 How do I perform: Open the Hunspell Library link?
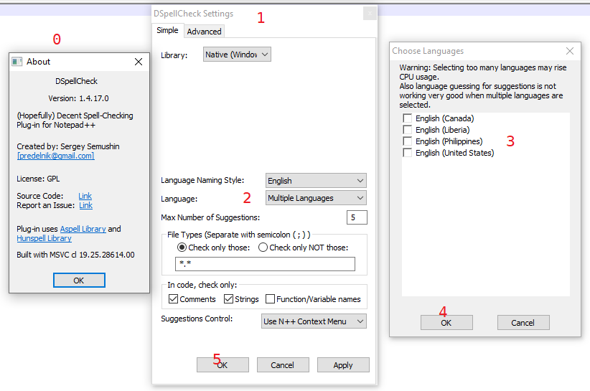(x=44, y=238)
